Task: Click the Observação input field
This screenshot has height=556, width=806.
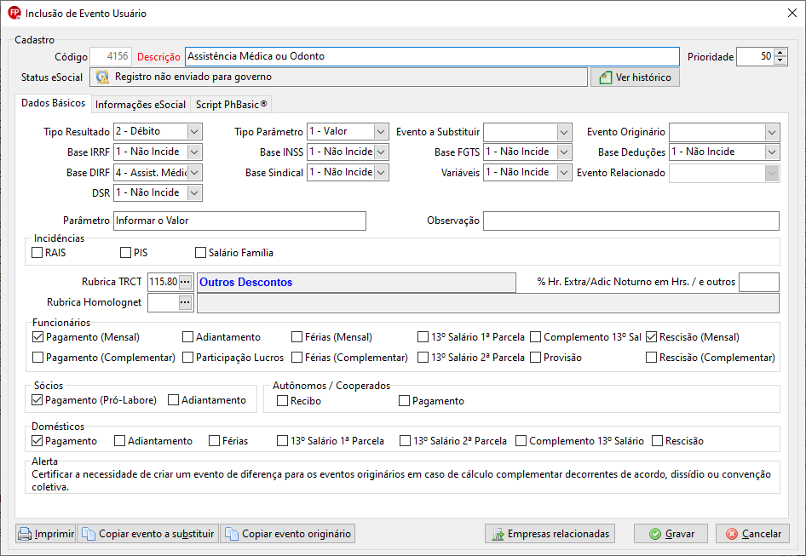Action: (631, 221)
